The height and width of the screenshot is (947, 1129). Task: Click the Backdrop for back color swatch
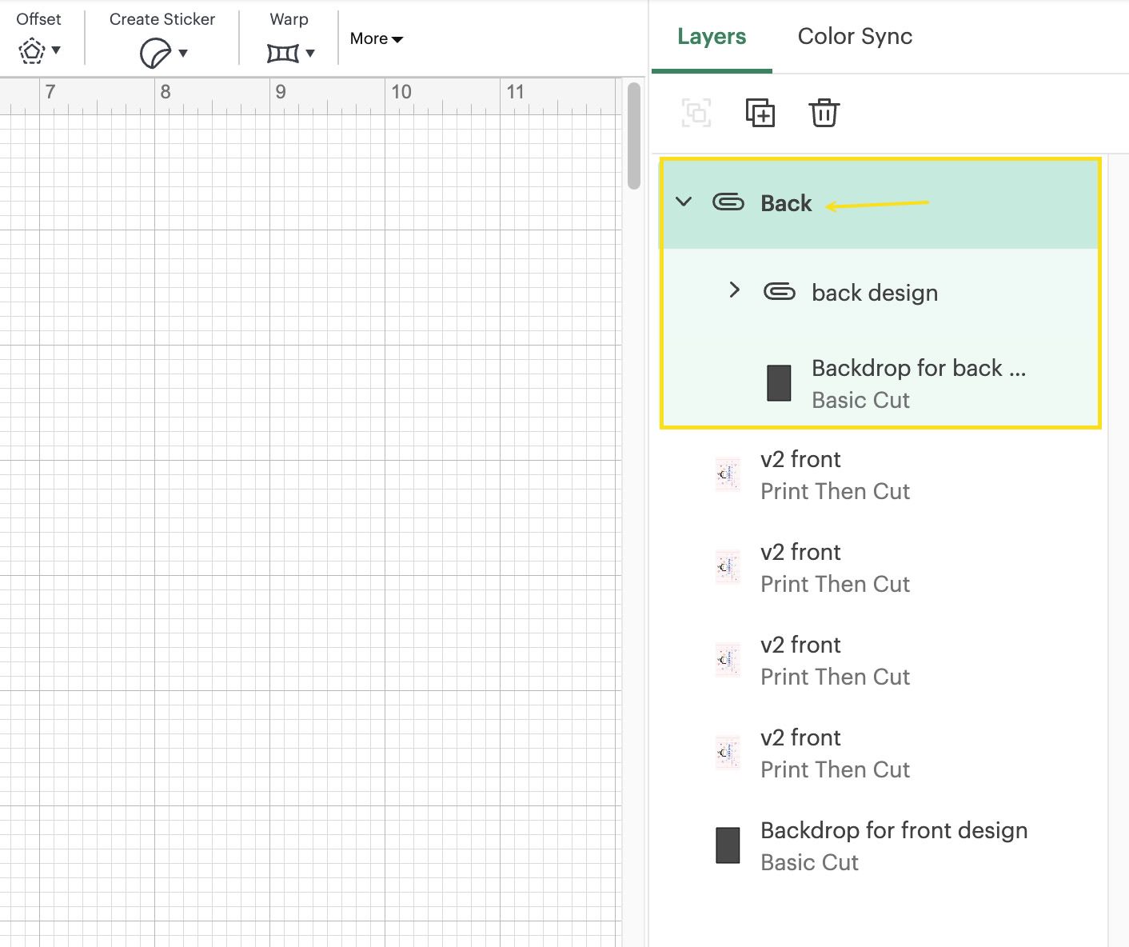coord(779,383)
